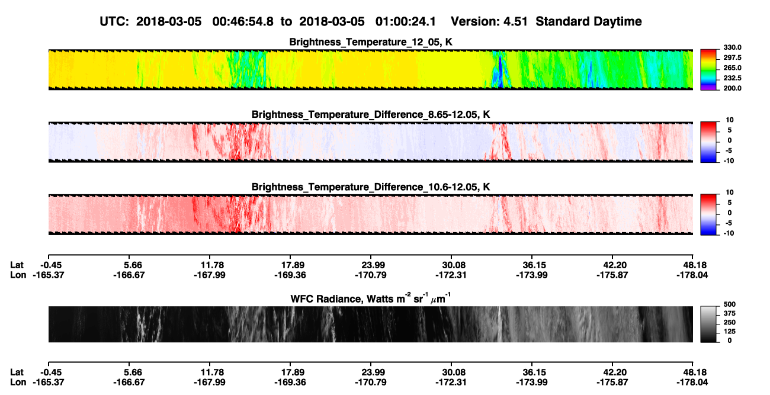Click the 297.5 colorbar tick label
This screenshot has height=395, width=770.
pos(733,58)
